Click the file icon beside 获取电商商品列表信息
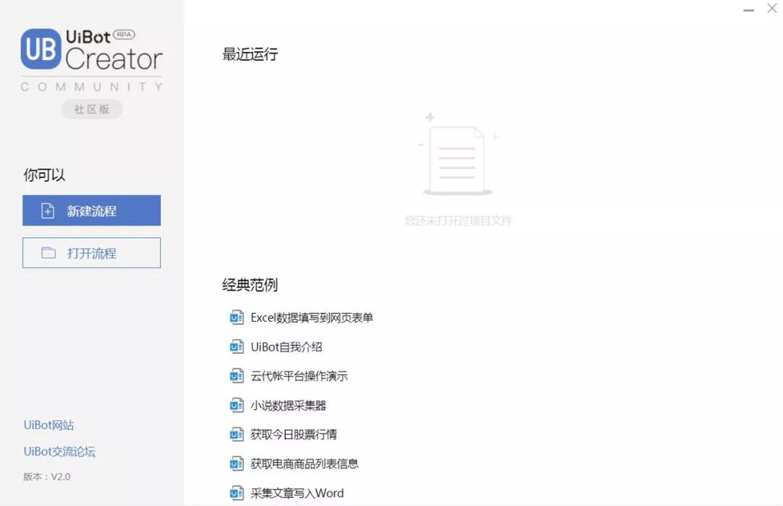 pos(236,463)
